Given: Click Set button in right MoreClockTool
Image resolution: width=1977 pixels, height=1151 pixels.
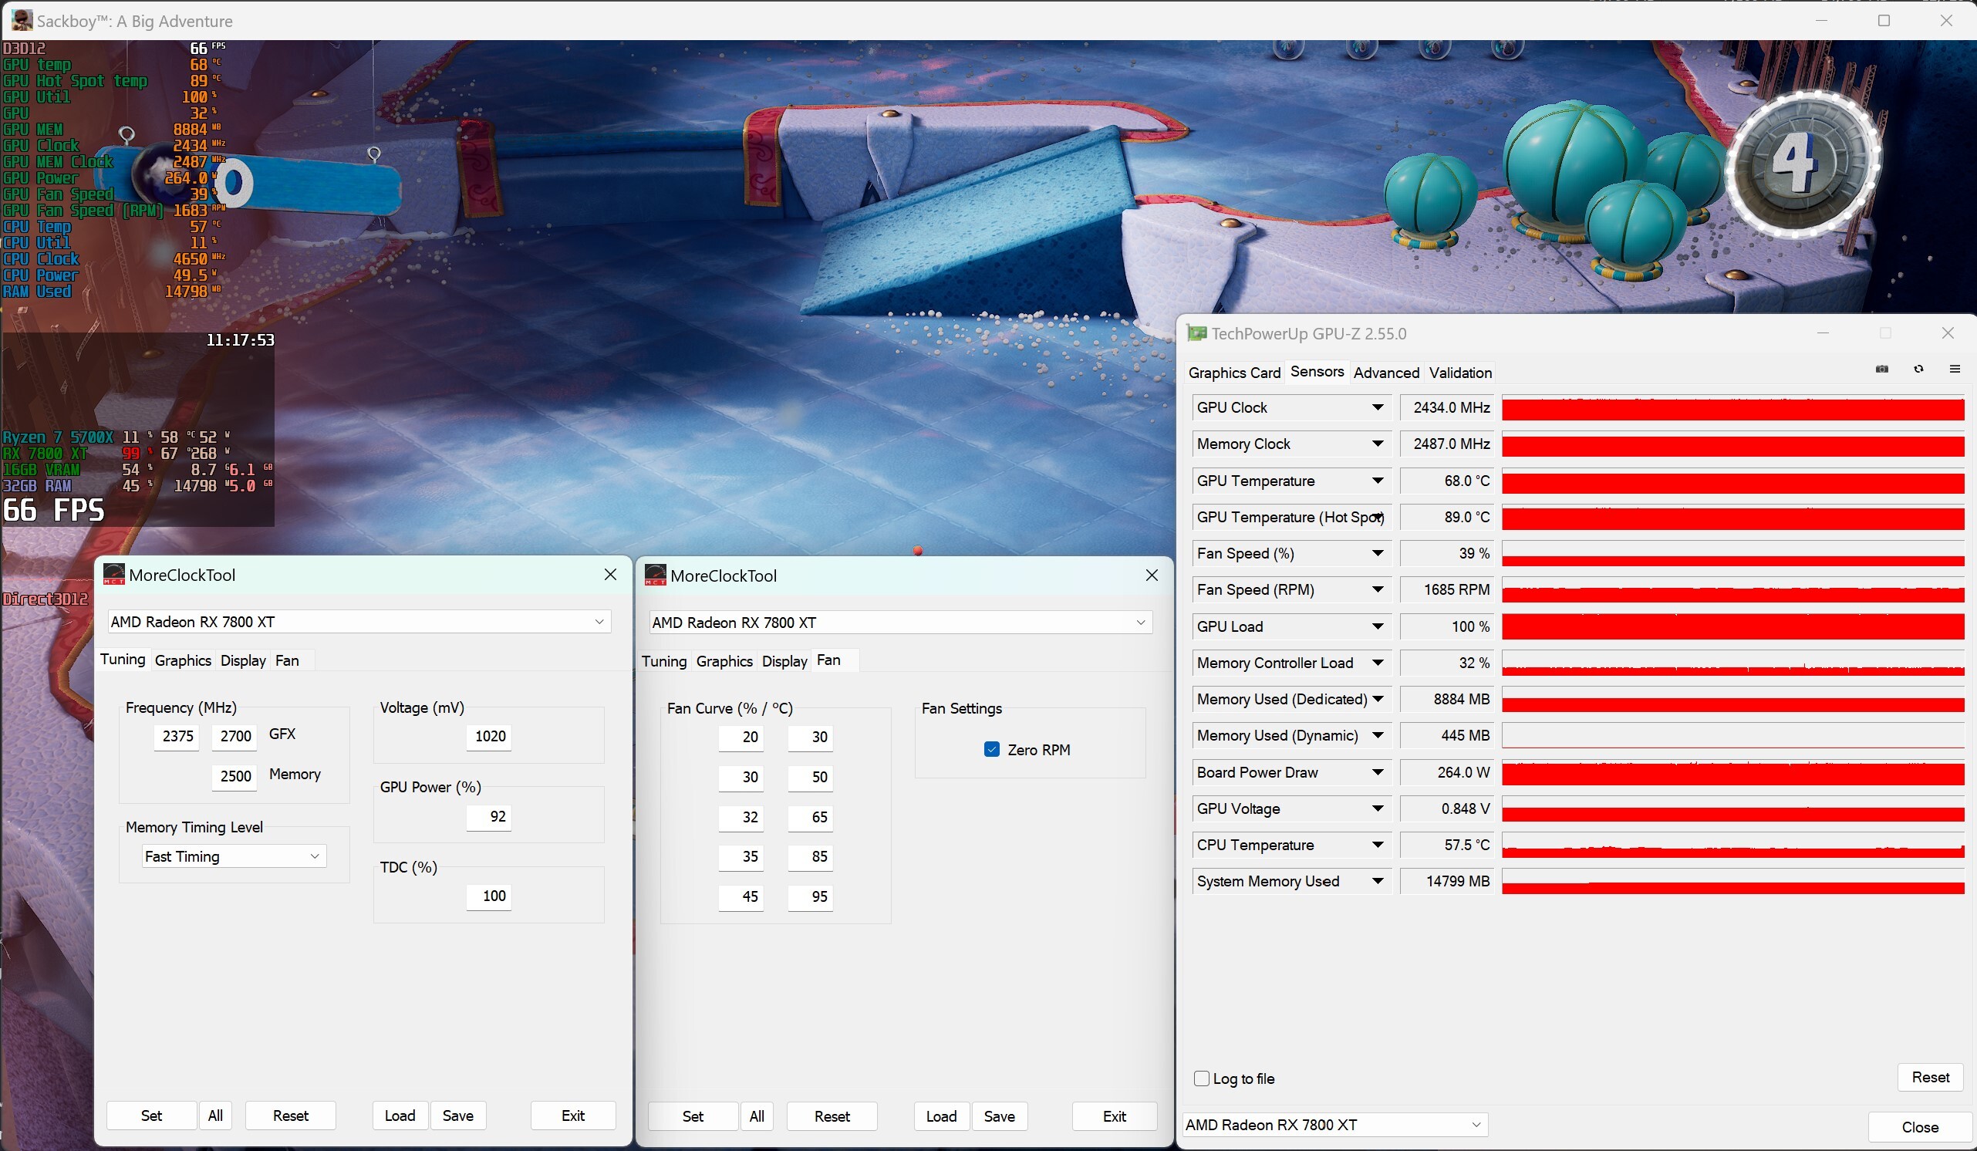Looking at the screenshot, I should tap(693, 1116).
